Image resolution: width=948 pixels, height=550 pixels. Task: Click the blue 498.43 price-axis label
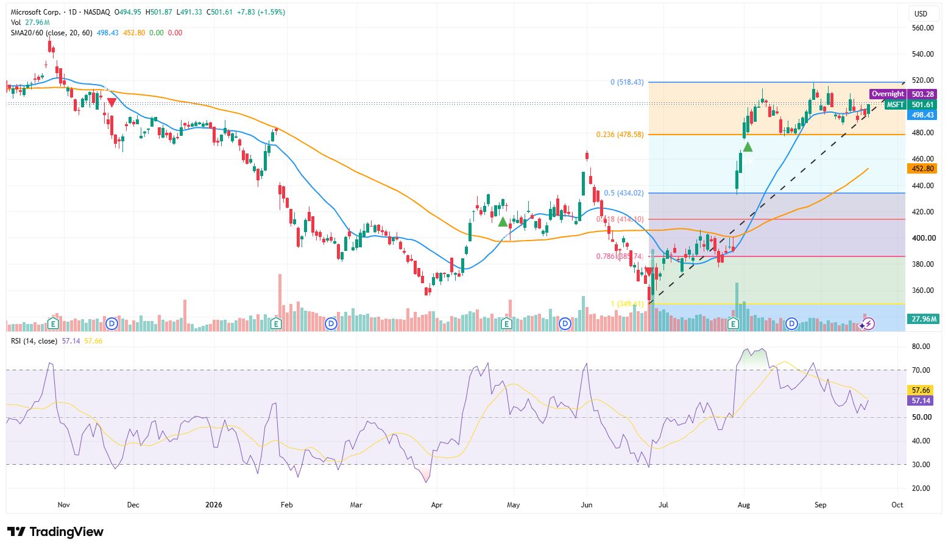[x=922, y=115]
